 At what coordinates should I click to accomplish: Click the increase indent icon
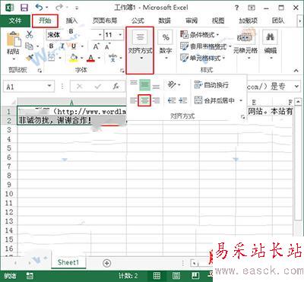(182, 100)
